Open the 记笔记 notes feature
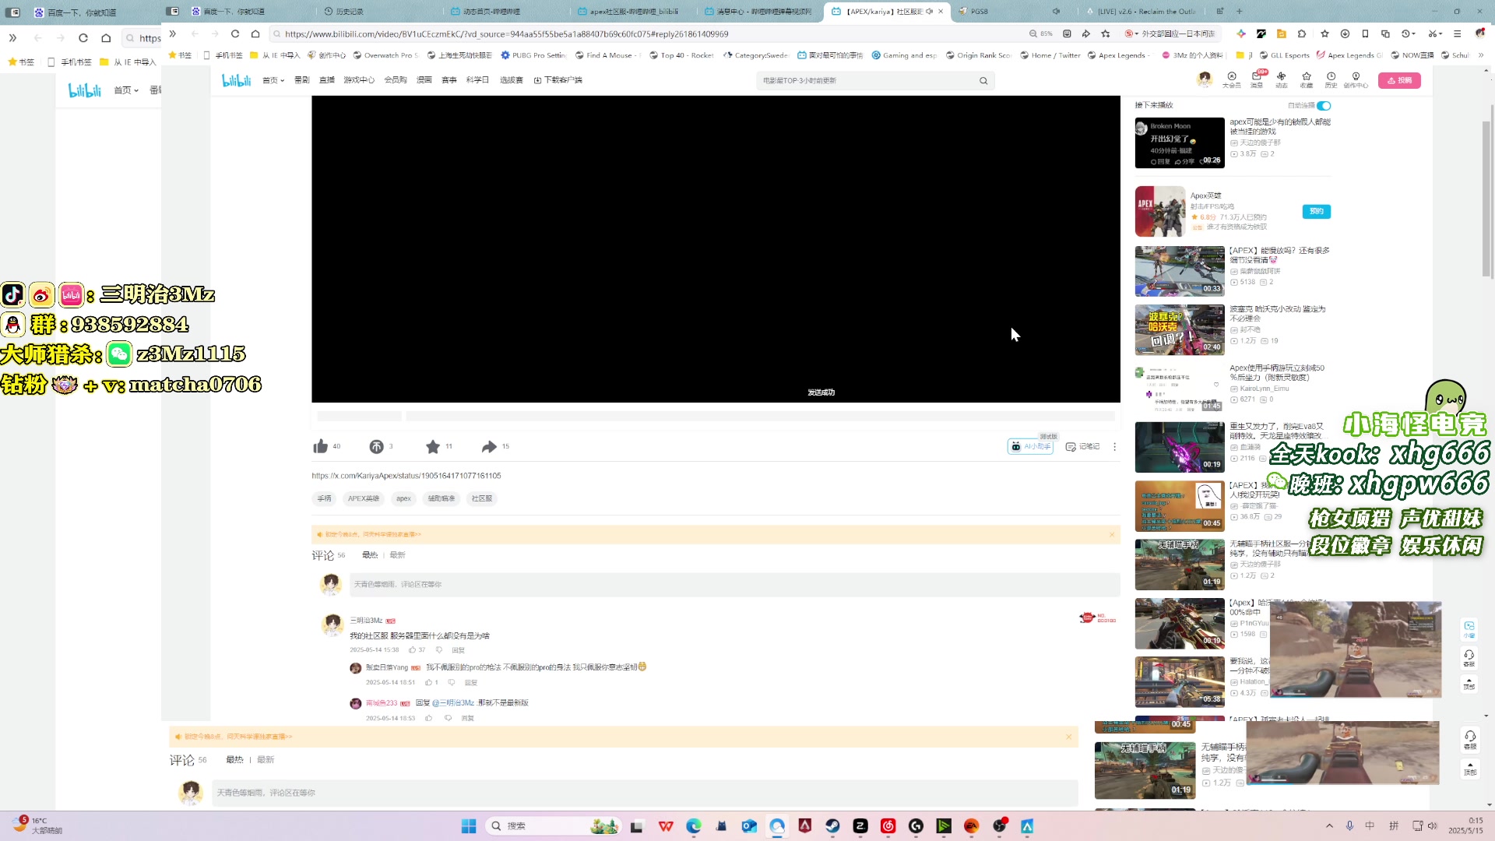Viewport: 1495px width, 841px height. [1082, 446]
